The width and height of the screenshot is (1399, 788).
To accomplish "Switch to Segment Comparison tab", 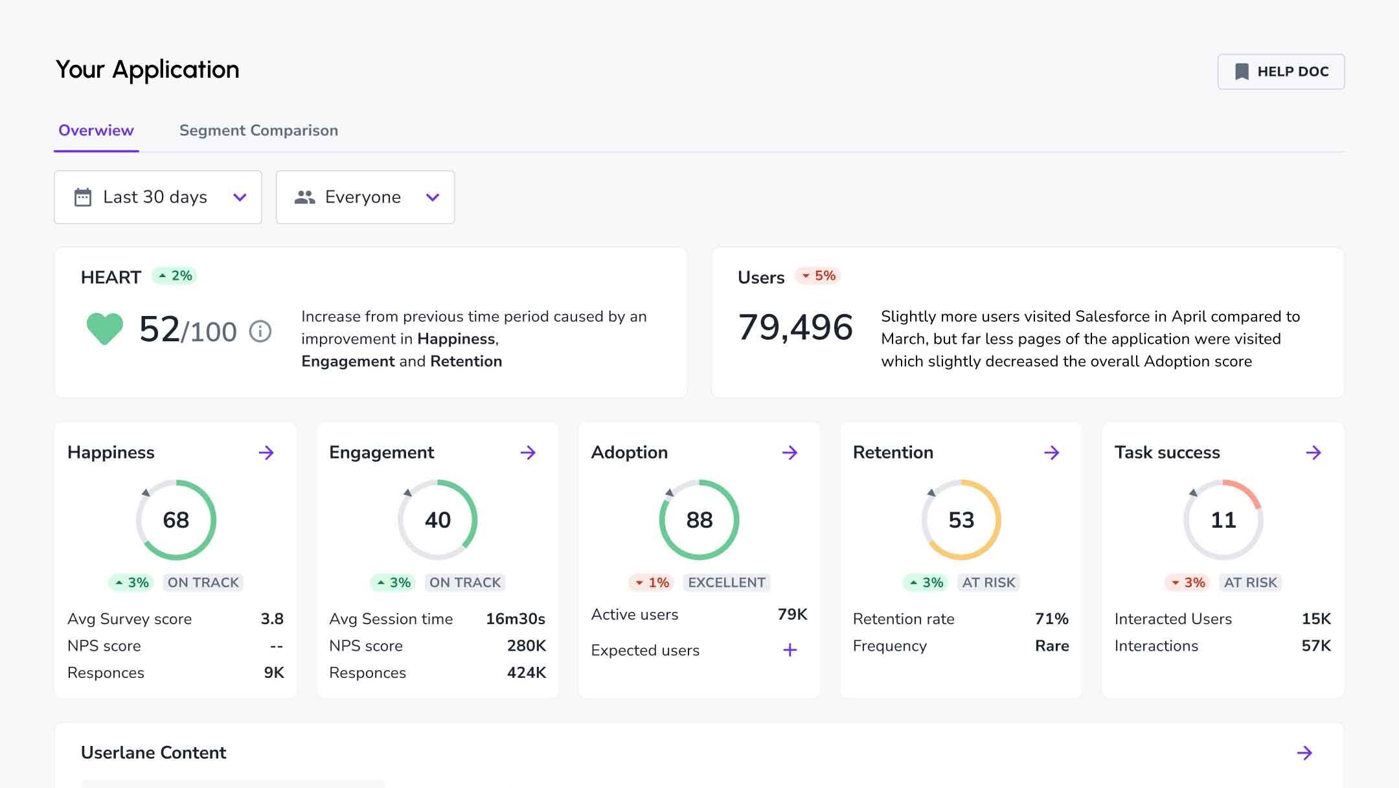I will pos(258,130).
